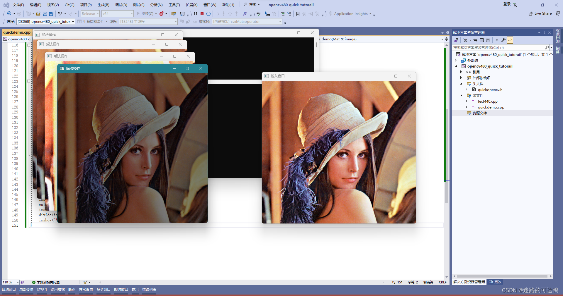563x296 pixels.
Task: Select the 外部依赖项 tree item
Action: pyautogui.click(x=481, y=78)
